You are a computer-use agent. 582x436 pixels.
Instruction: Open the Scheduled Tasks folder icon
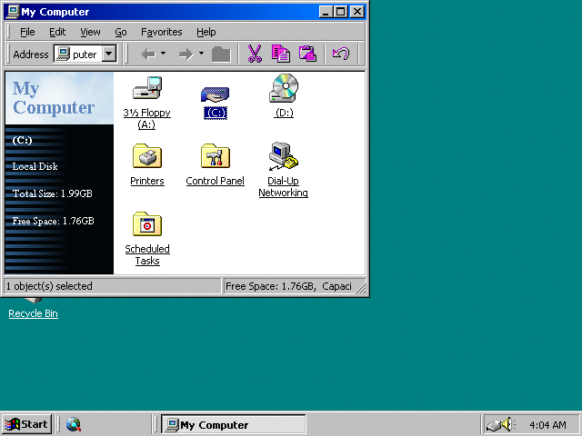point(147,224)
